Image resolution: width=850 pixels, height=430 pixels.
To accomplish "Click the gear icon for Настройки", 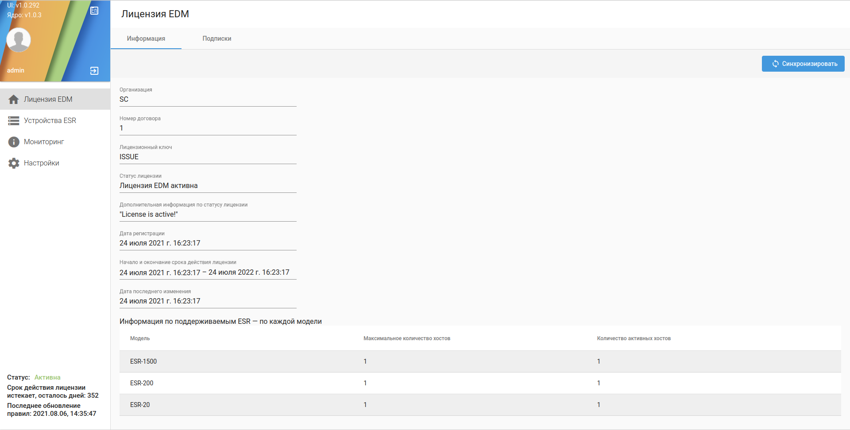I will click(14, 163).
